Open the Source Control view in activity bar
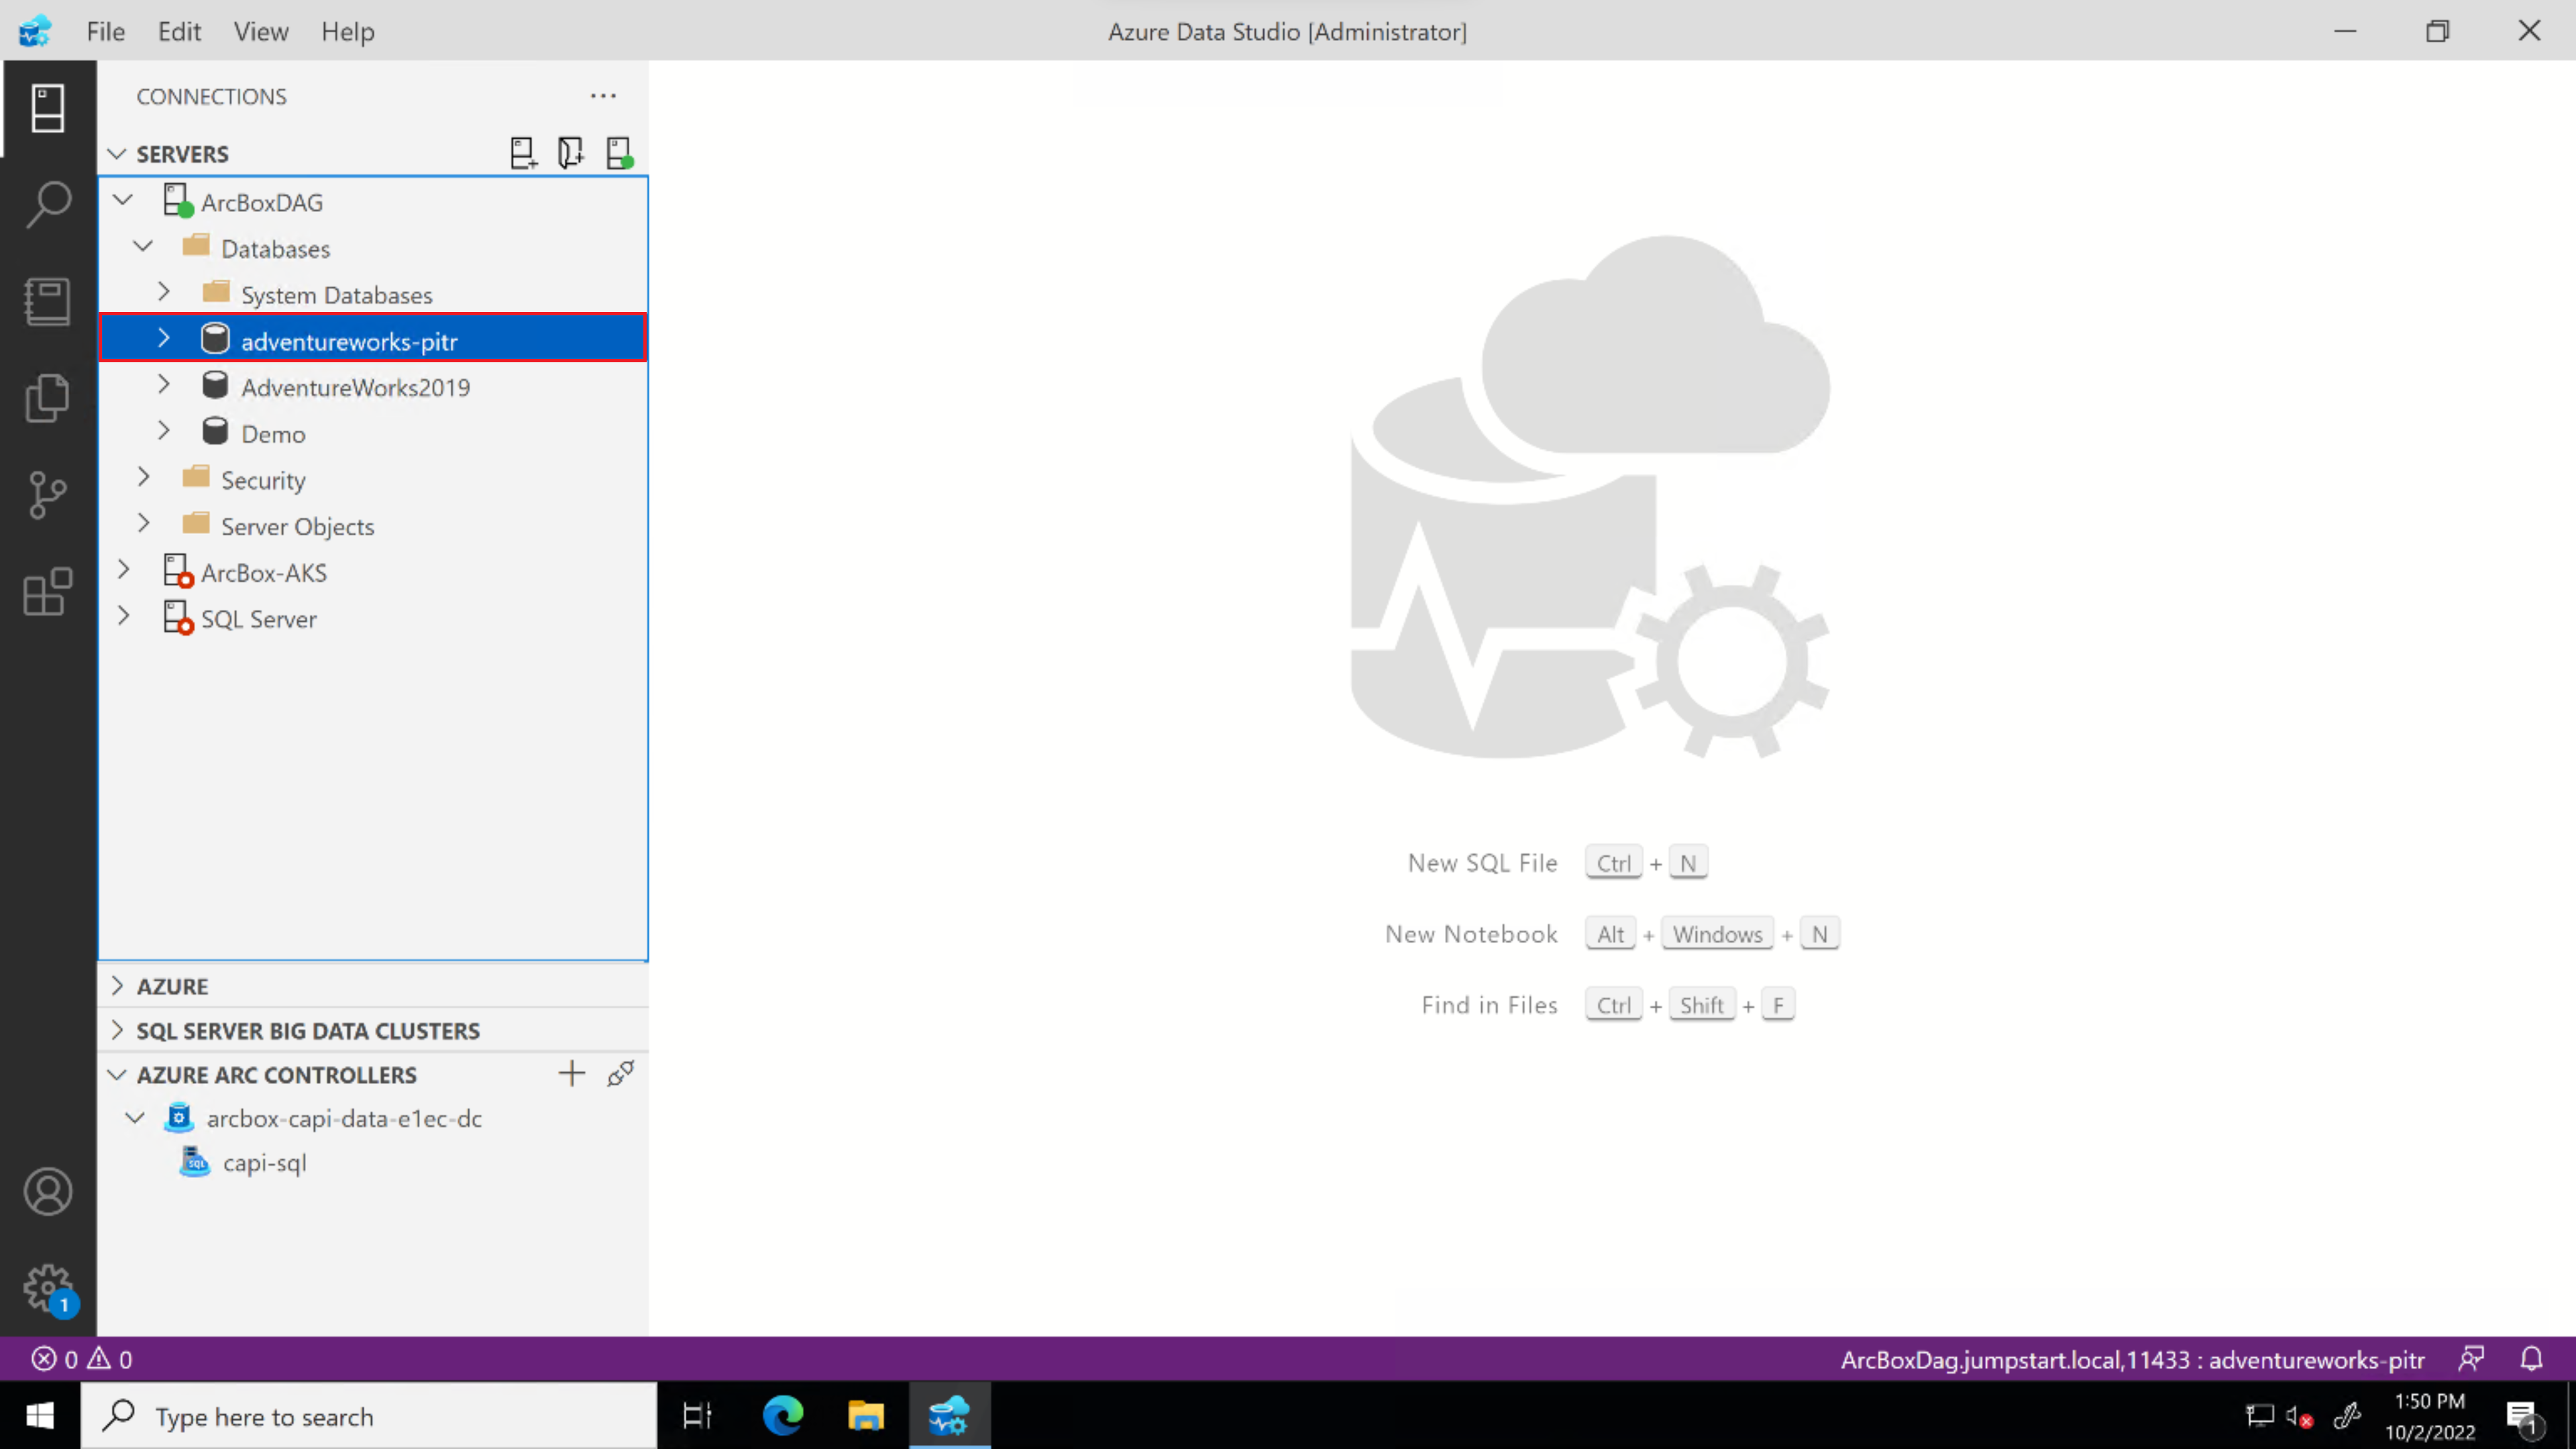The image size is (2576, 1449). [x=48, y=495]
